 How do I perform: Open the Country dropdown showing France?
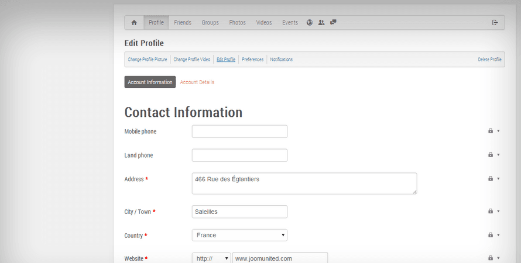pyautogui.click(x=239, y=235)
